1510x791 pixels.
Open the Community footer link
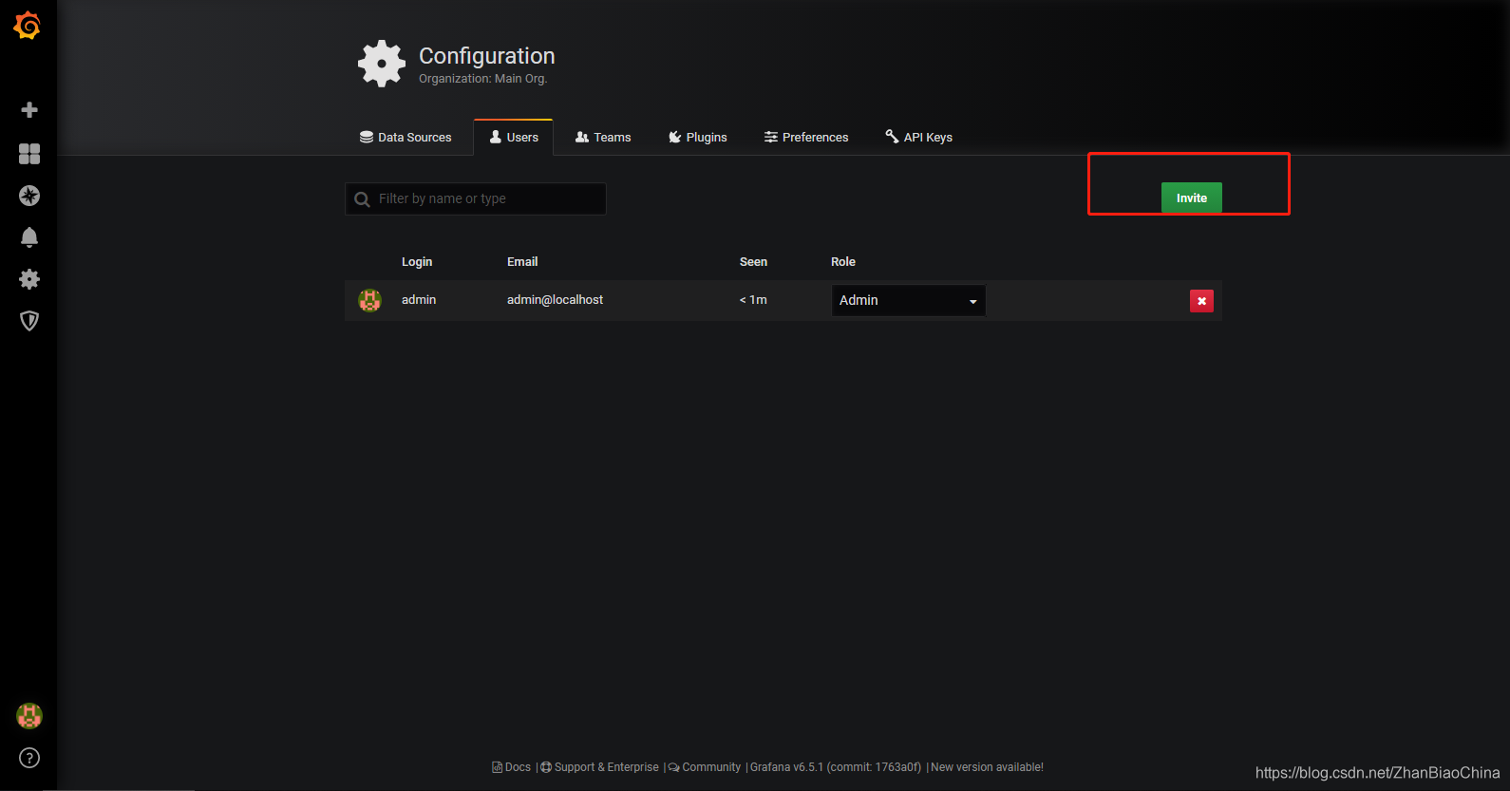[x=705, y=767]
